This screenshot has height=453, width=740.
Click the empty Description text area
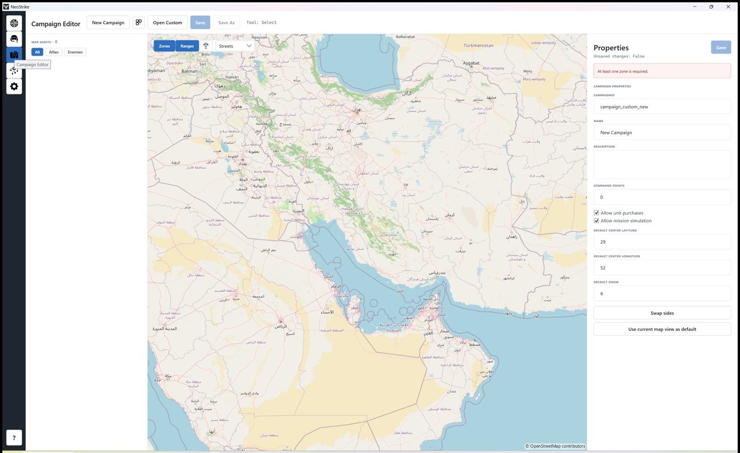662,164
